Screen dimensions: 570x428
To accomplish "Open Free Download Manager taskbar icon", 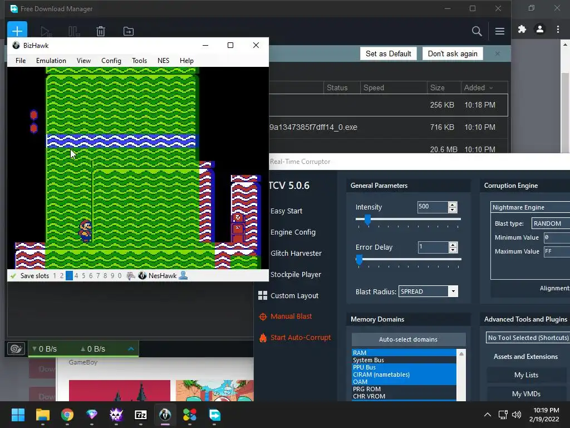I will click(214, 415).
